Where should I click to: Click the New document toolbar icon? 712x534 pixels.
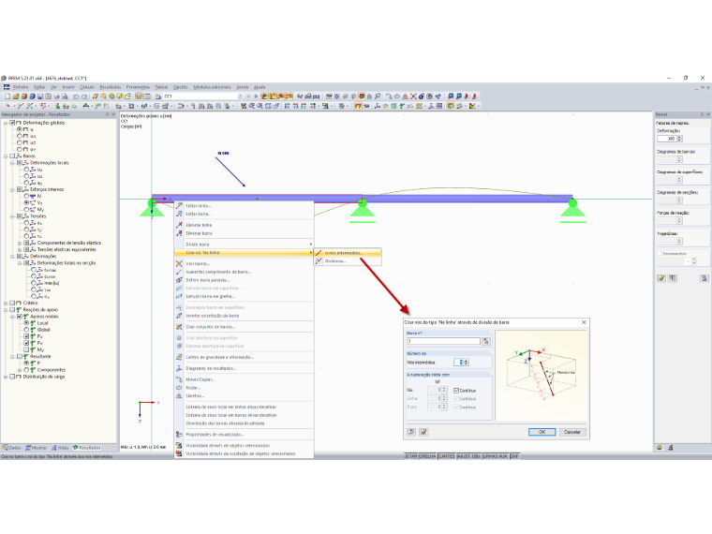tap(7, 96)
